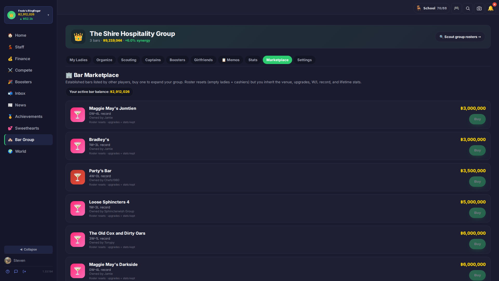Buy Party's Bar listing

(477, 182)
